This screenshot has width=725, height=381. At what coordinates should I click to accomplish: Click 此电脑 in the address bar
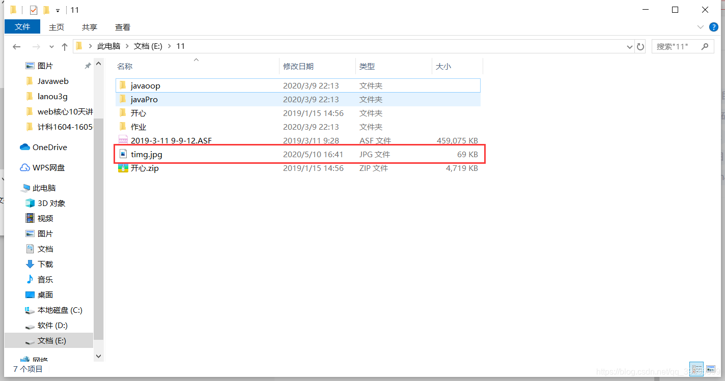[109, 46]
